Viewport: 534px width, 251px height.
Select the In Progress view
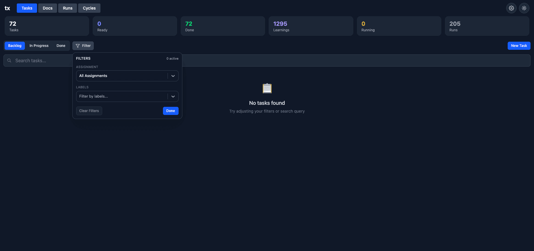click(39, 46)
